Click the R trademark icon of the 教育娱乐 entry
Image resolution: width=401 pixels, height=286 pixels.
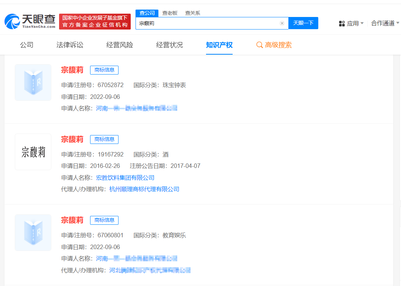pyautogui.click(x=33, y=232)
